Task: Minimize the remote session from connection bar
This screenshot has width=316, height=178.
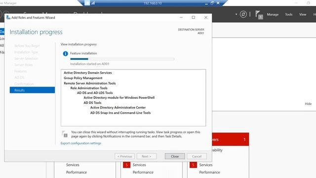Action: pyautogui.click(x=206, y=3)
